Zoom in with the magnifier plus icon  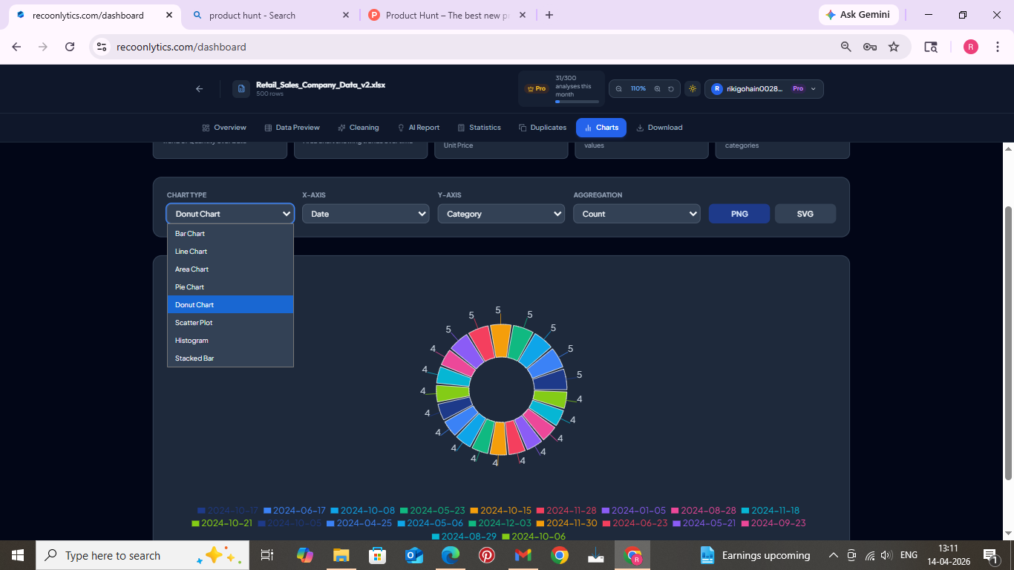pyautogui.click(x=657, y=89)
